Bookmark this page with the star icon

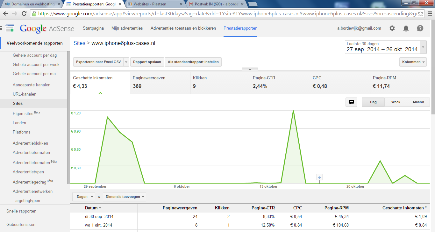pos(421,14)
